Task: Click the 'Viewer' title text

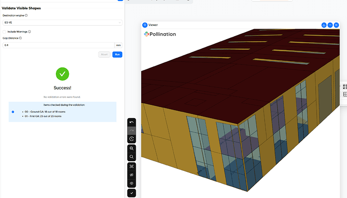Action: [x=153, y=25]
